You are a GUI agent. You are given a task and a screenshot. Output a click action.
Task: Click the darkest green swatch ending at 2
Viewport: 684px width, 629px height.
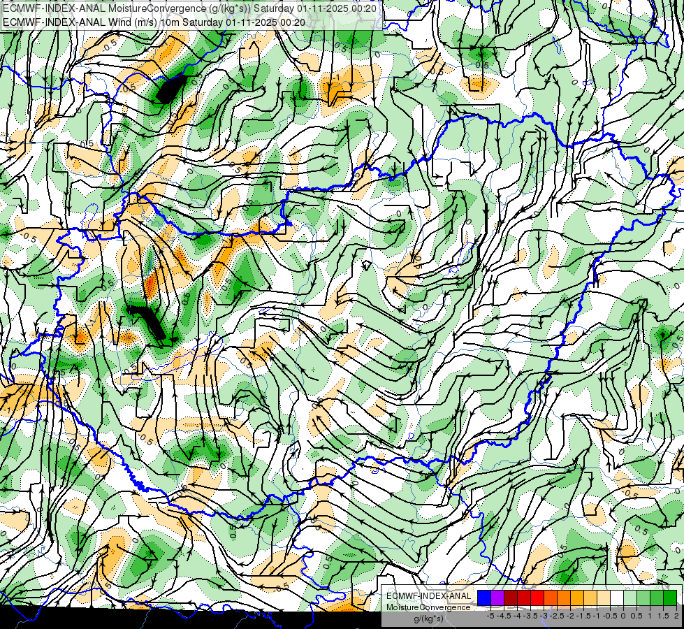pyautogui.click(x=670, y=598)
